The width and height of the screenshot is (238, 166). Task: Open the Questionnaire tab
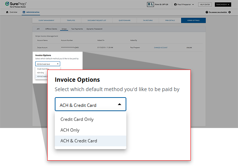[125, 20]
